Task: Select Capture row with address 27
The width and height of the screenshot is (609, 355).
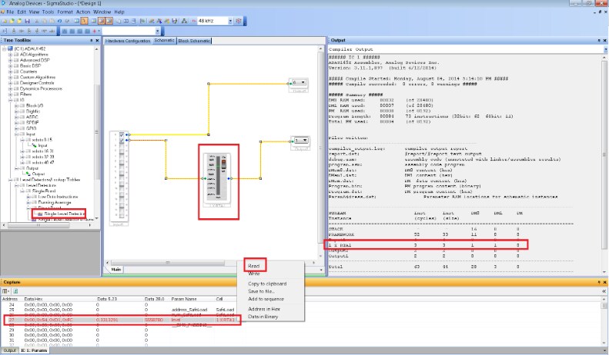Action: pyautogui.click(x=122, y=320)
